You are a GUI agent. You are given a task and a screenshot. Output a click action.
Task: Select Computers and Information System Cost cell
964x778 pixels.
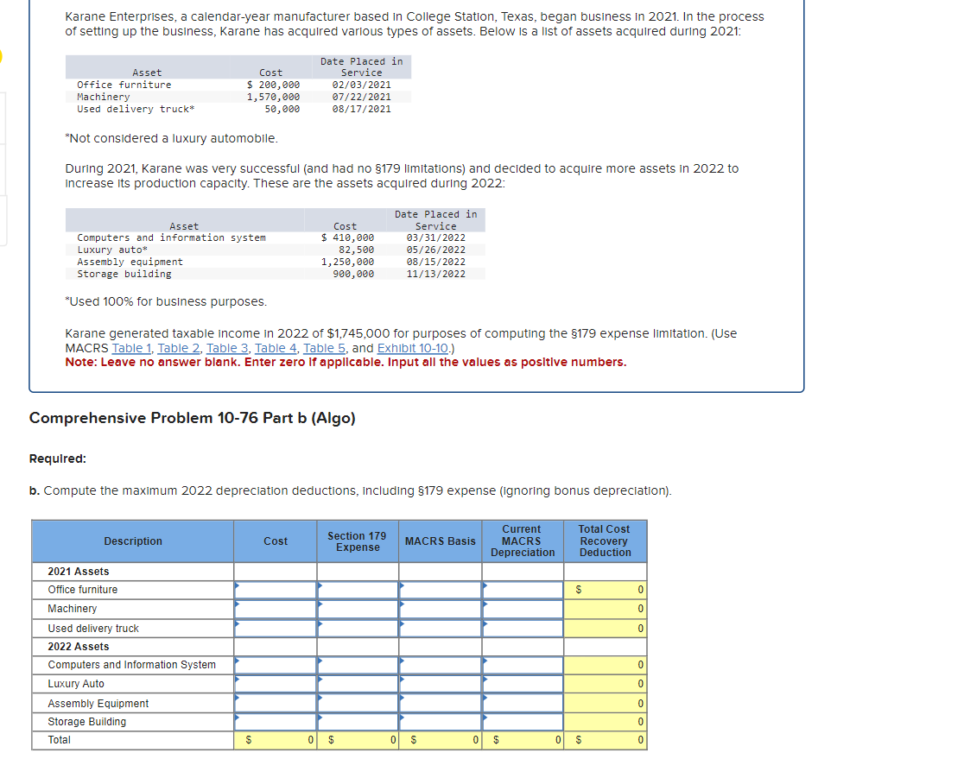(276, 665)
